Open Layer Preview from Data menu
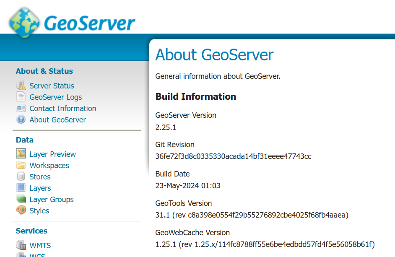 pyautogui.click(x=53, y=154)
